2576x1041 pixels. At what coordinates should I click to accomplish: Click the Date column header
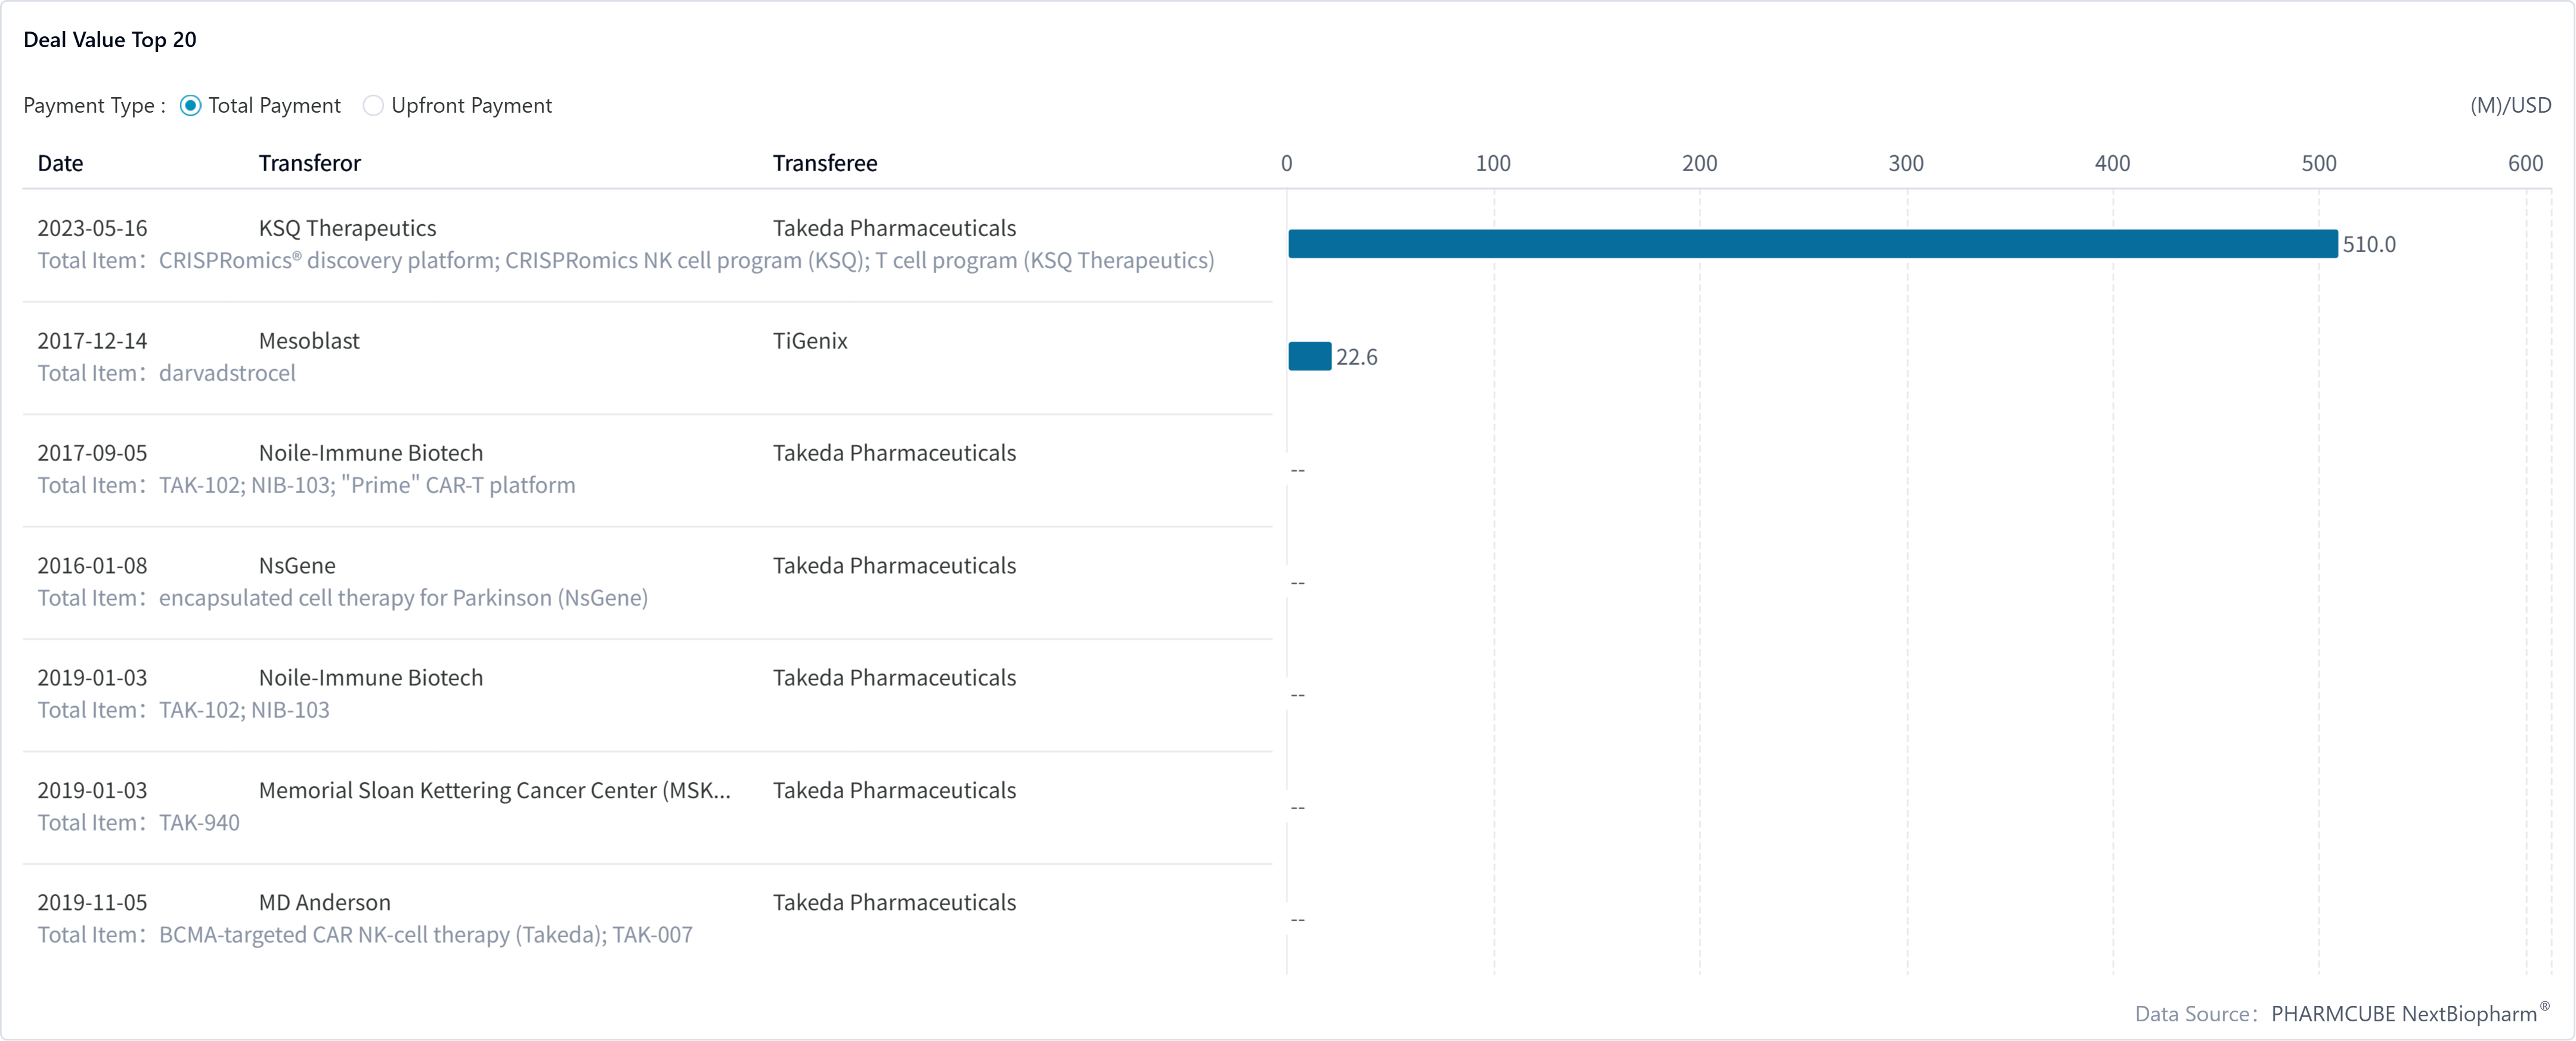click(x=60, y=163)
